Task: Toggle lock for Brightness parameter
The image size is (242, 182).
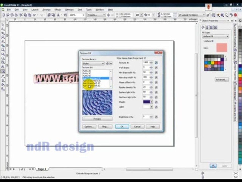Action: 156,117
